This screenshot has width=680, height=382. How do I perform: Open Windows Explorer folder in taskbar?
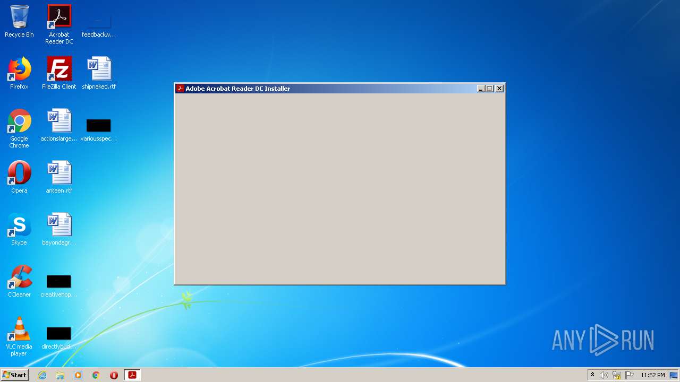click(x=60, y=375)
